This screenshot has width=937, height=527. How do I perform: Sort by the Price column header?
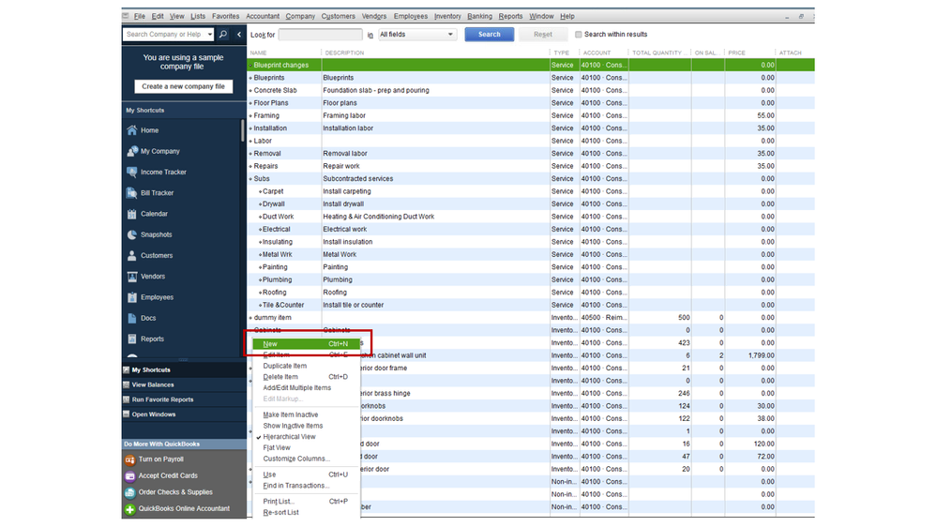point(736,53)
